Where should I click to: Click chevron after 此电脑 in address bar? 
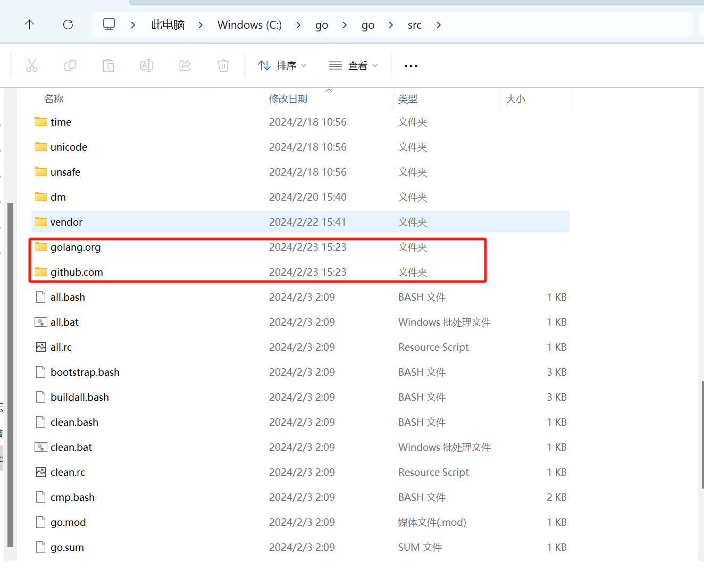point(200,25)
